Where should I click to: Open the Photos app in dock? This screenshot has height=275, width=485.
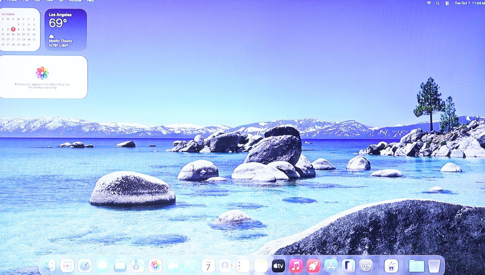[x=155, y=266]
